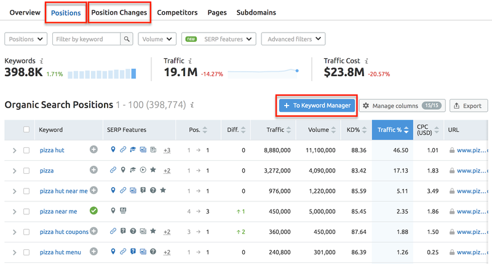Viewport: 492px width, 264px height.
Task: Add pizza hut menu via plus icon
Action: (x=93, y=251)
